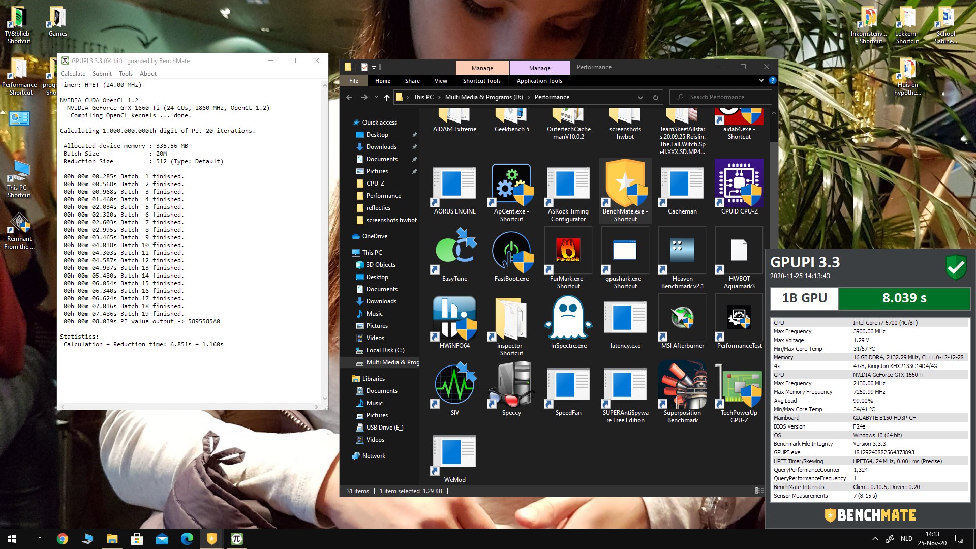Launch the Speccy icon
This screenshot has height=549, width=976.
(x=511, y=386)
